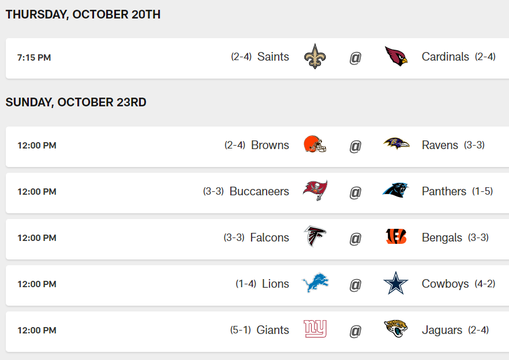The height and width of the screenshot is (360, 509).
Task: Select the Giants team name
Action: coord(273,330)
